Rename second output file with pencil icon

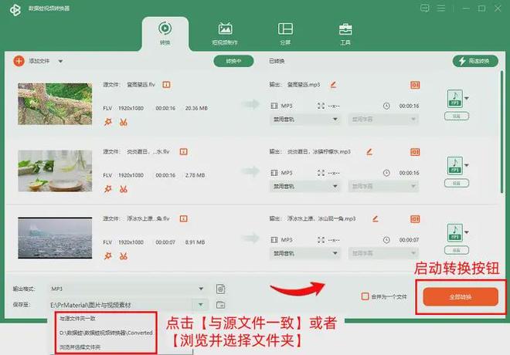point(369,152)
